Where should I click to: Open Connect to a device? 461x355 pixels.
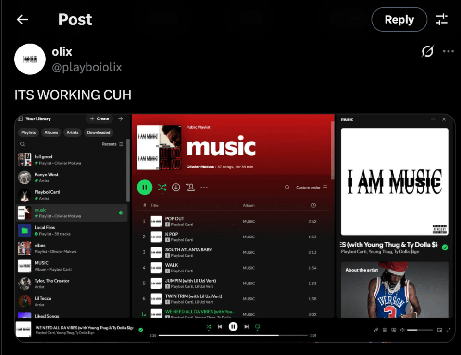coord(394,330)
